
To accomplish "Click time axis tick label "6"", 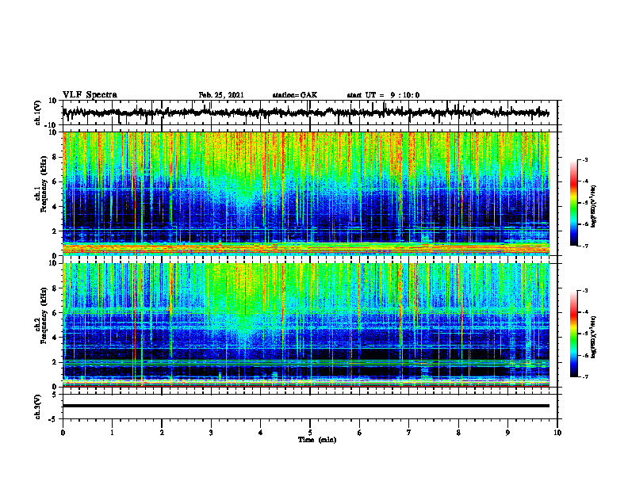I will (360, 433).
